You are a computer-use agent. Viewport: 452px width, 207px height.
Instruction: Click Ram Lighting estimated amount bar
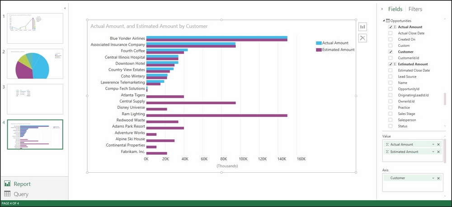pyautogui.click(x=217, y=115)
